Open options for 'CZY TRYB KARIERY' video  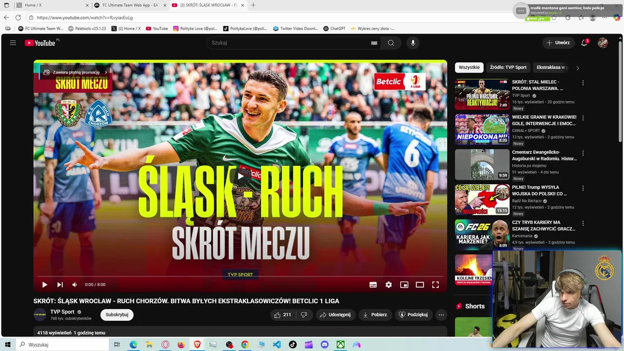[x=583, y=224]
